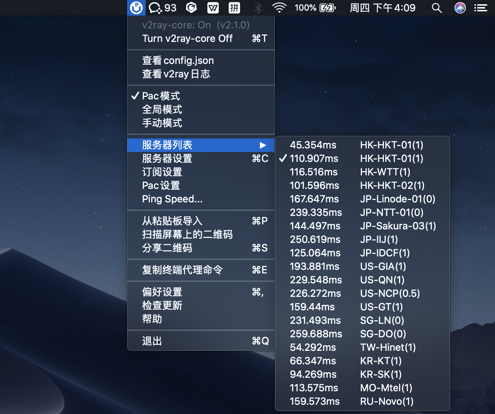Select HK-HKT-01(1) server with 45.354ms
Screen dimensions: 495x414
363,145
